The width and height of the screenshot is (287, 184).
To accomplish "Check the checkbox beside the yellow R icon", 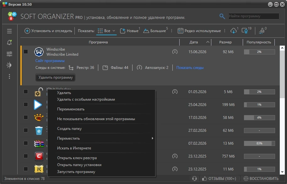I will [26, 169].
